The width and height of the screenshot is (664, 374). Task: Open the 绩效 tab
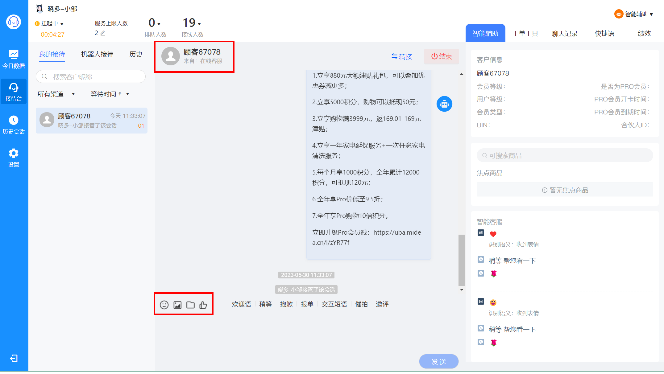pos(644,33)
